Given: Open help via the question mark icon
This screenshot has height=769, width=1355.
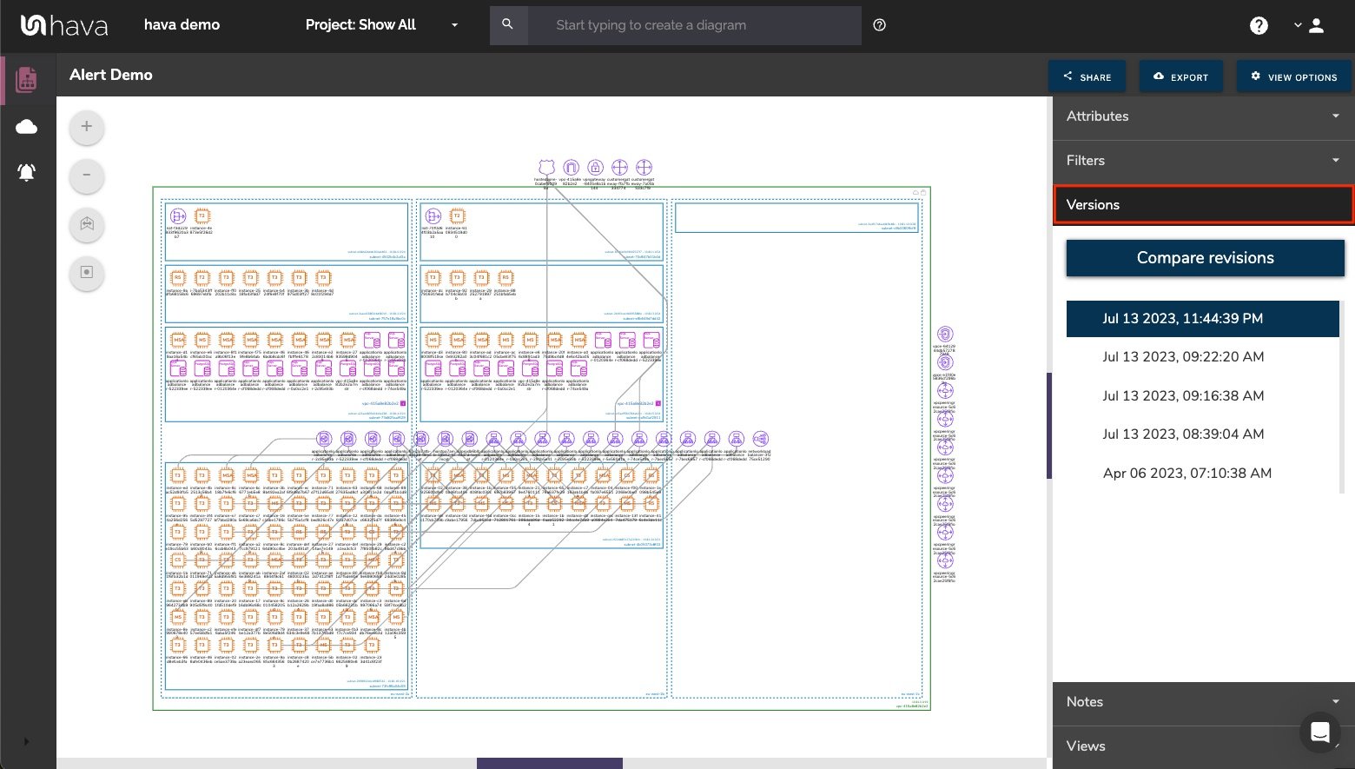Looking at the screenshot, I should (1259, 25).
